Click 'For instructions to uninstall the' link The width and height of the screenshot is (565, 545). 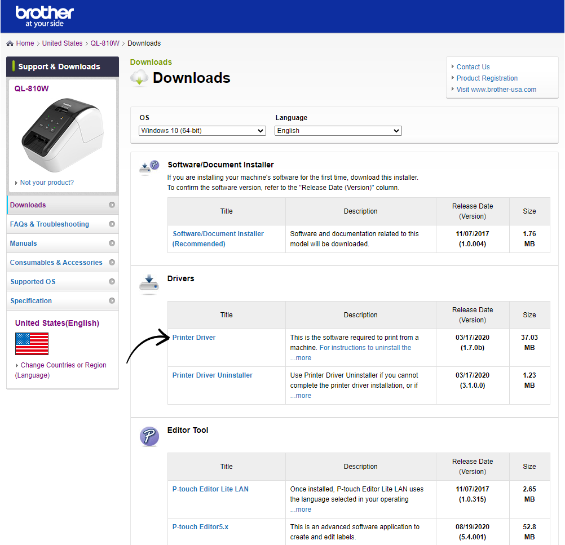(365, 348)
